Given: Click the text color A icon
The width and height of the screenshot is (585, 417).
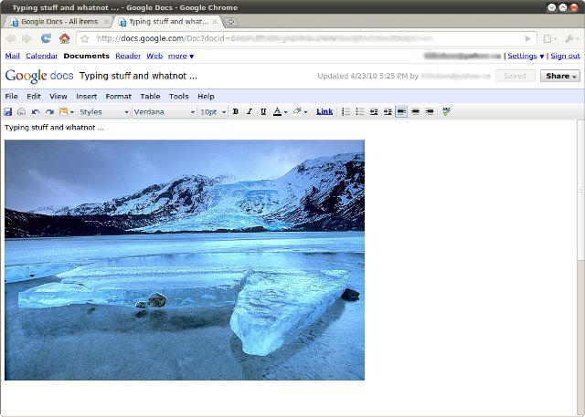Looking at the screenshot, I should click(277, 111).
